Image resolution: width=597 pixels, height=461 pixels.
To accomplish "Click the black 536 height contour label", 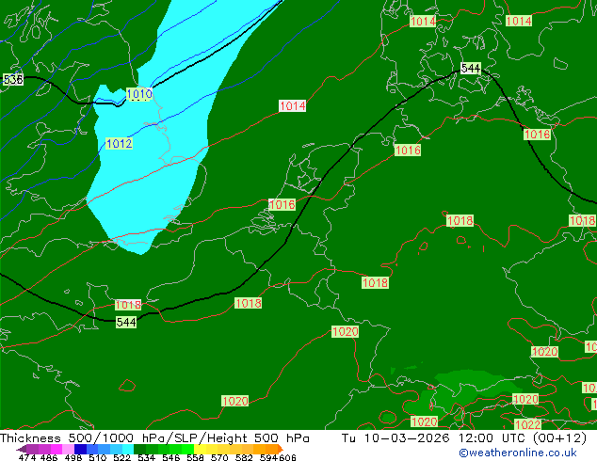I will click(x=13, y=79).
